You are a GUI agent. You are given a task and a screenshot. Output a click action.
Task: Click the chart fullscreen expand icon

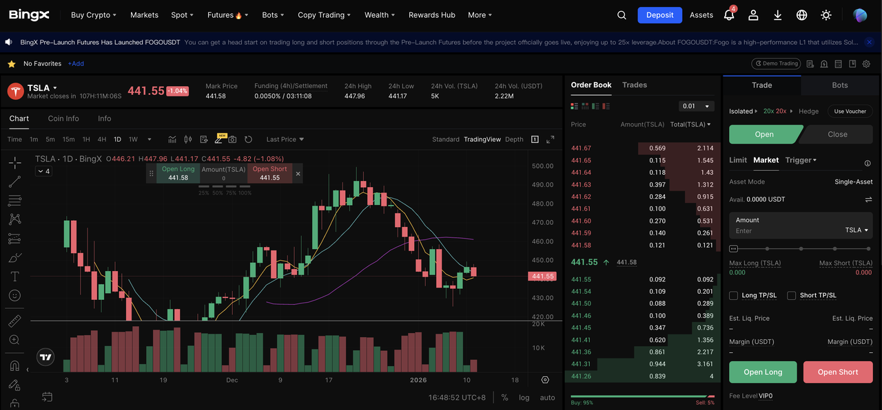click(x=551, y=140)
